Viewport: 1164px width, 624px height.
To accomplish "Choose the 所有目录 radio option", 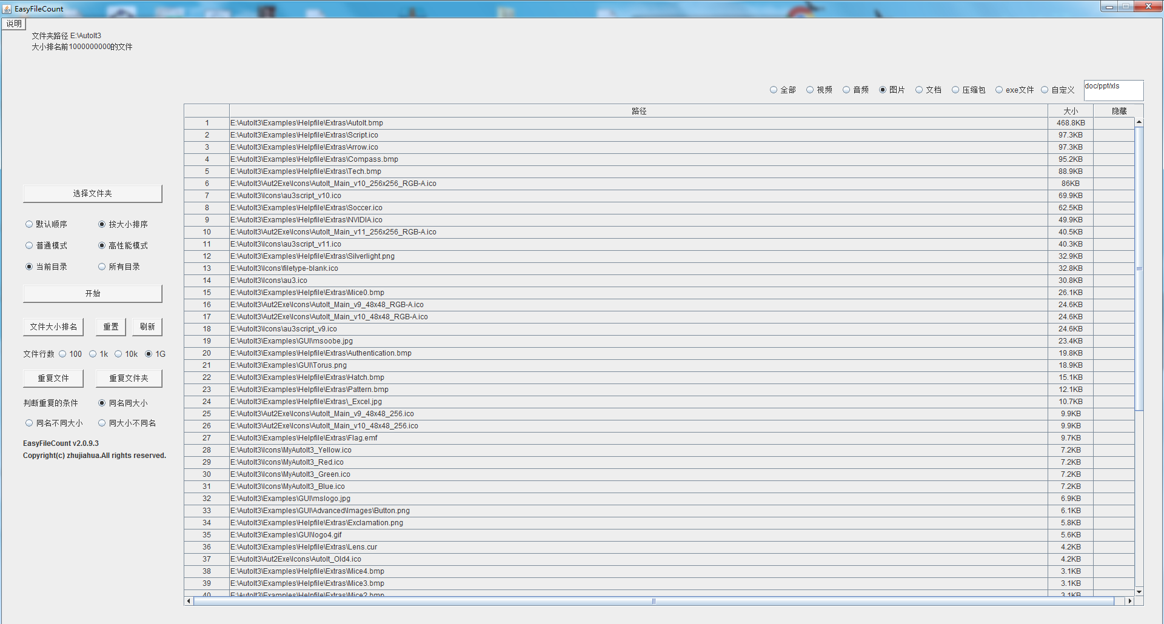I will tap(102, 267).
